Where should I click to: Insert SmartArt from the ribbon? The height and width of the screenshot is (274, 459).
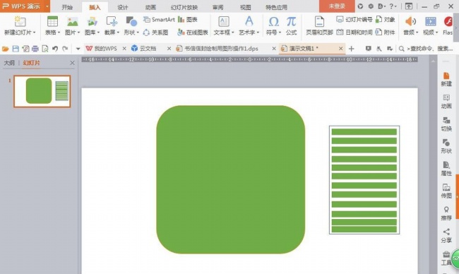pos(159,20)
